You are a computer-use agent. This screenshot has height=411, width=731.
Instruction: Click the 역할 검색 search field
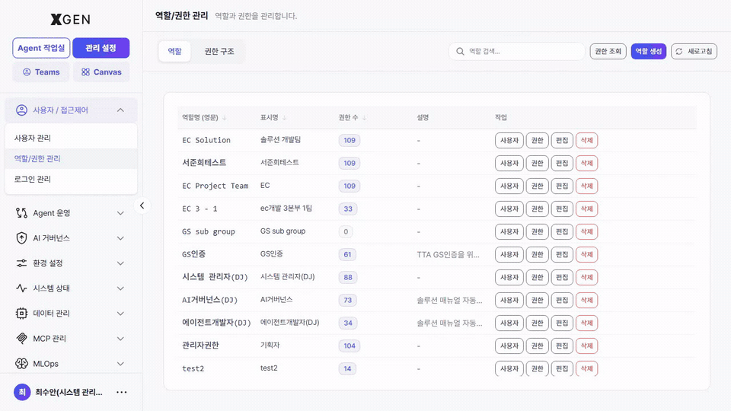[516, 51]
